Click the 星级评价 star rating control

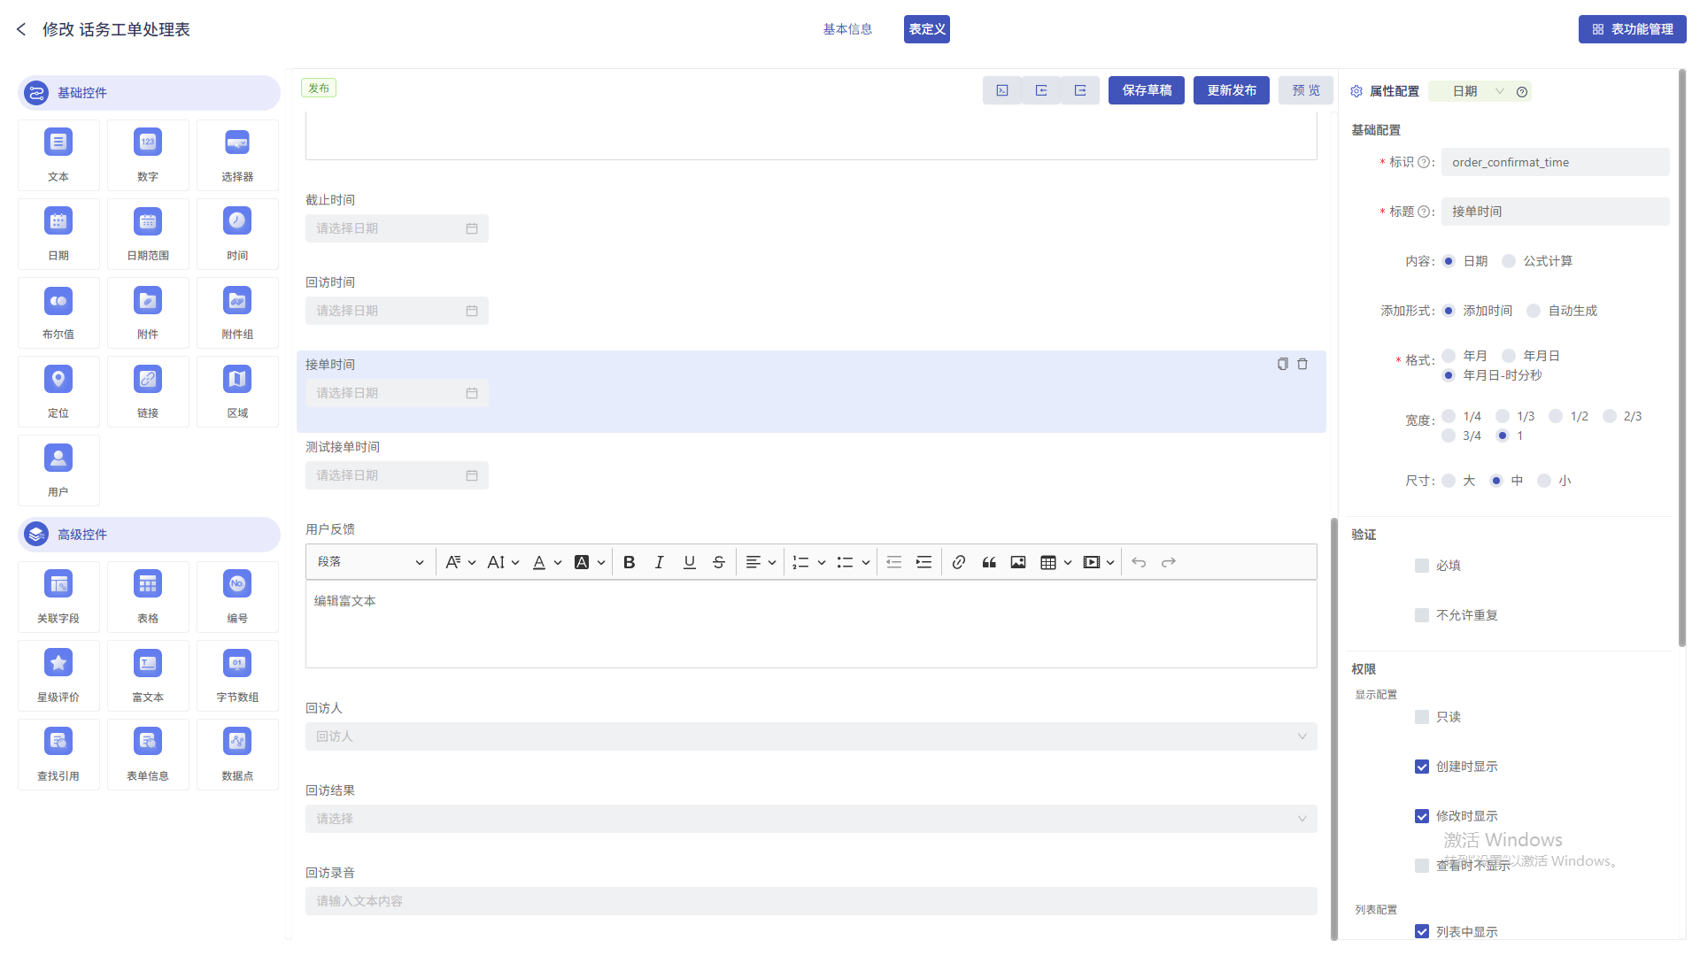pos(58,664)
